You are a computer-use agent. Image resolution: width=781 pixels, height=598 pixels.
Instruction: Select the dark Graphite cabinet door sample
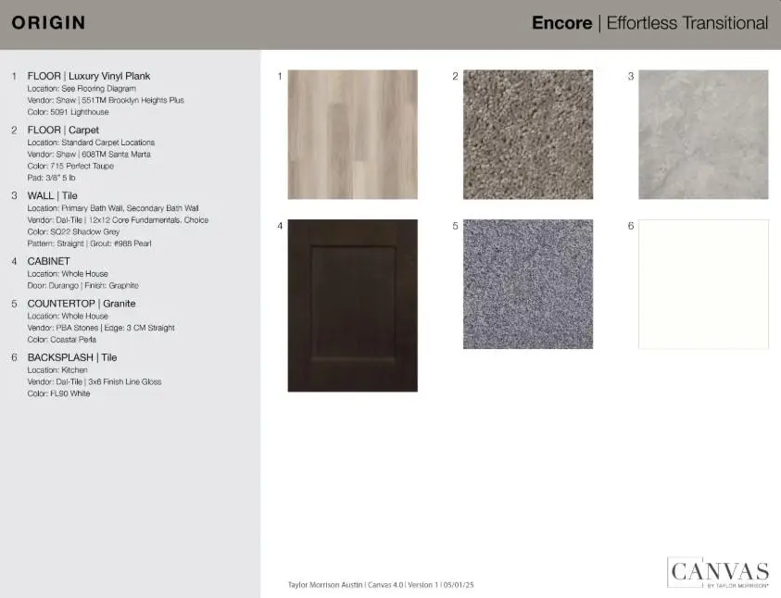[x=352, y=305]
